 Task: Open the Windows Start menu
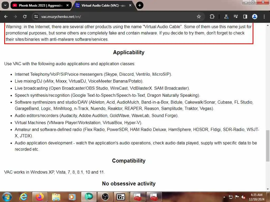(7, 197)
